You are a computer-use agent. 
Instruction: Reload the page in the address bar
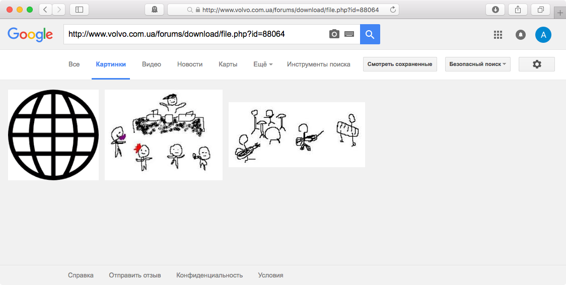pyautogui.click(x=393, y=10)
